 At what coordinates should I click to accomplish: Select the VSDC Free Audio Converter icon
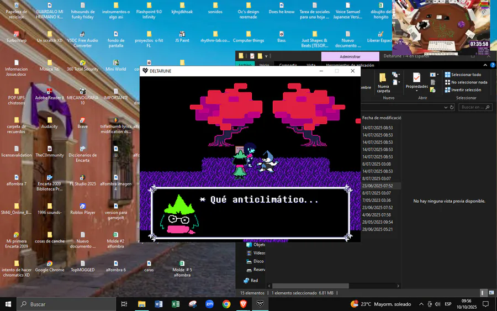pos(83,39)
